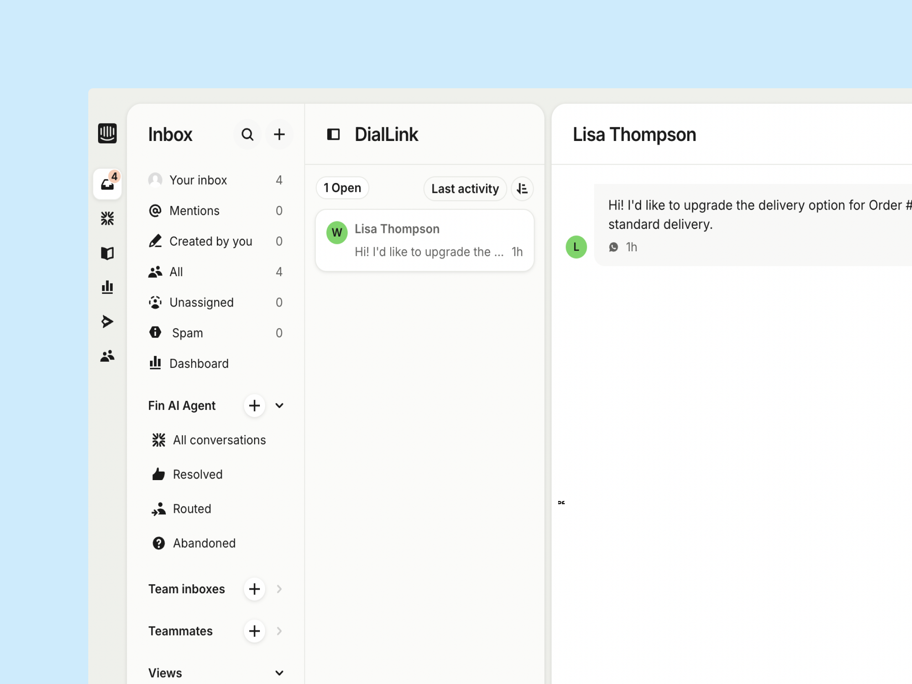
Task: Open Lisa Thompson conversation card
Action: 425,240
